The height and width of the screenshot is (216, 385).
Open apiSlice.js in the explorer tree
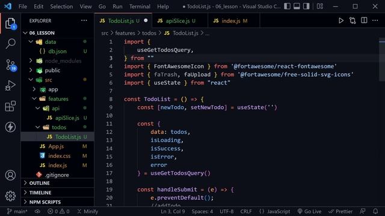coord(58,118)
